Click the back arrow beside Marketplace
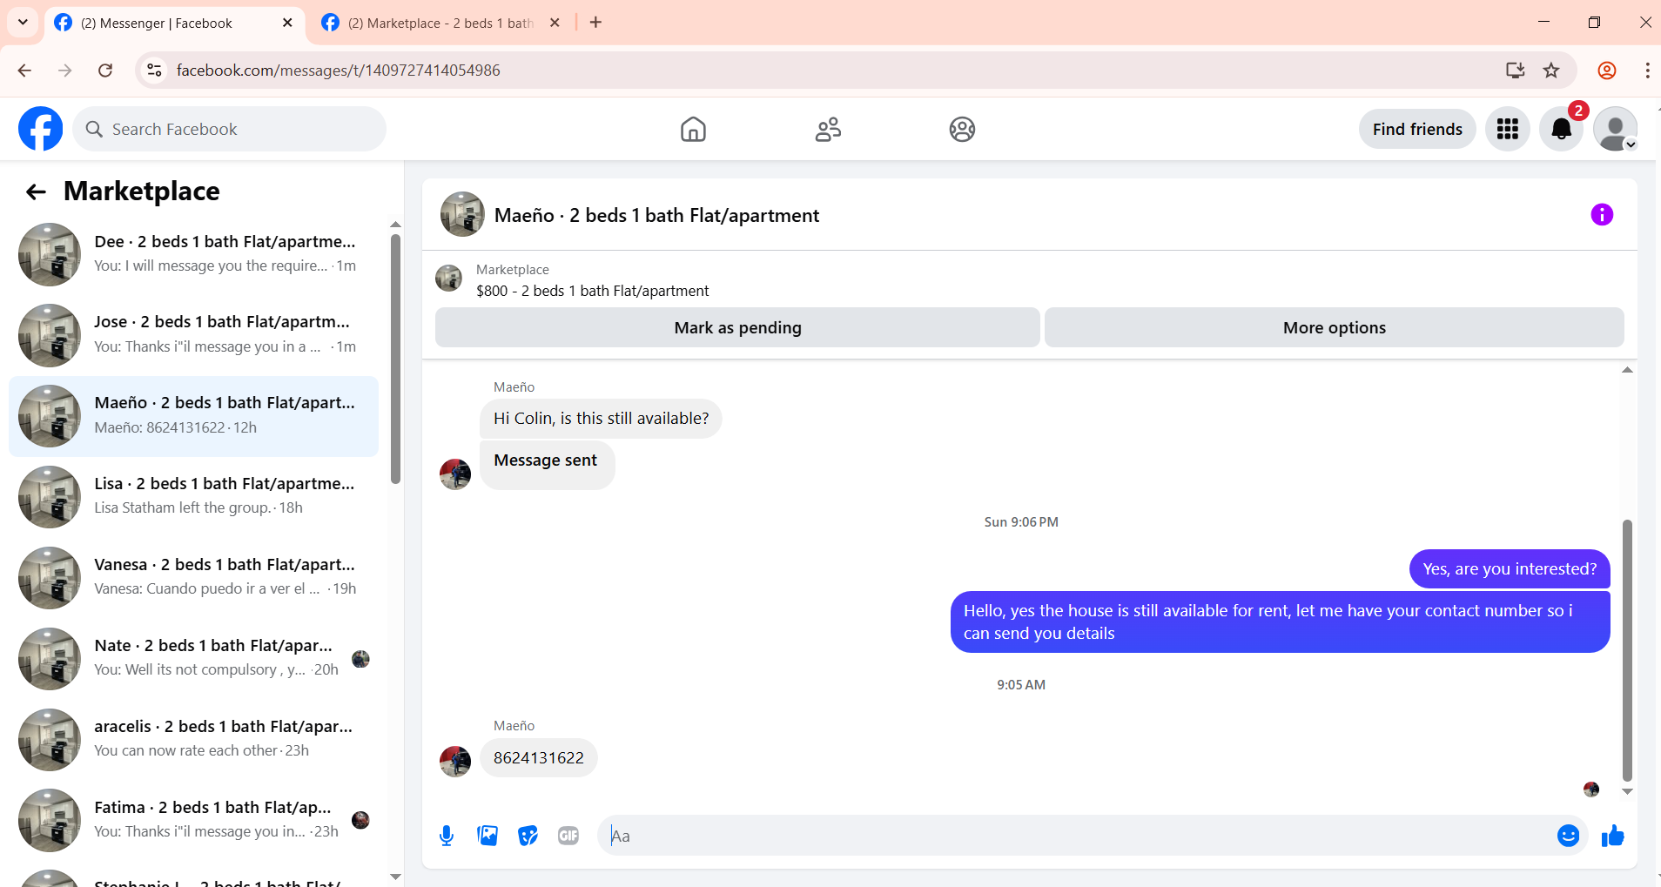Image resolution: width=1661 pixels, height=887 pixels. tap(36, 192)
